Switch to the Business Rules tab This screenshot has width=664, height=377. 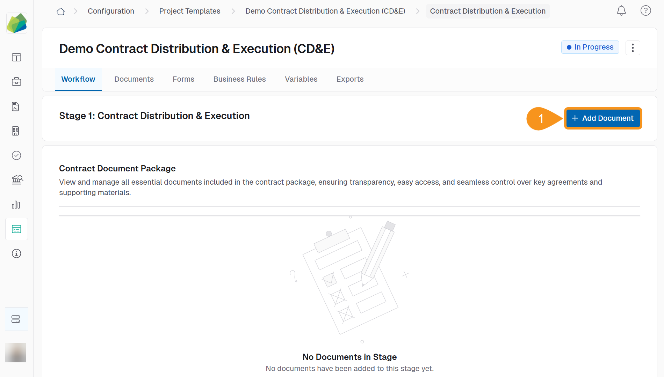tap(239, 79)
